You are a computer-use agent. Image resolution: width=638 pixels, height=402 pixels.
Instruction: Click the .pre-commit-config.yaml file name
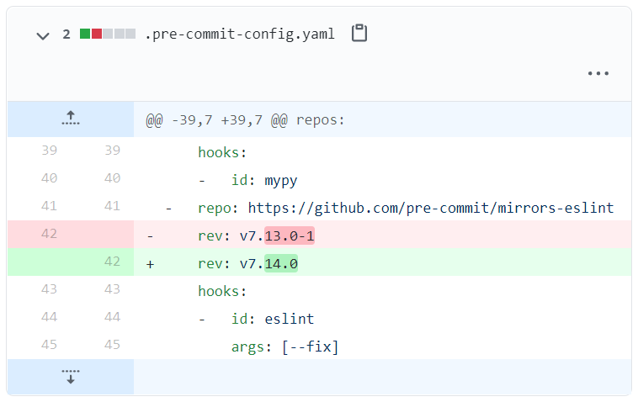[240, 34]
